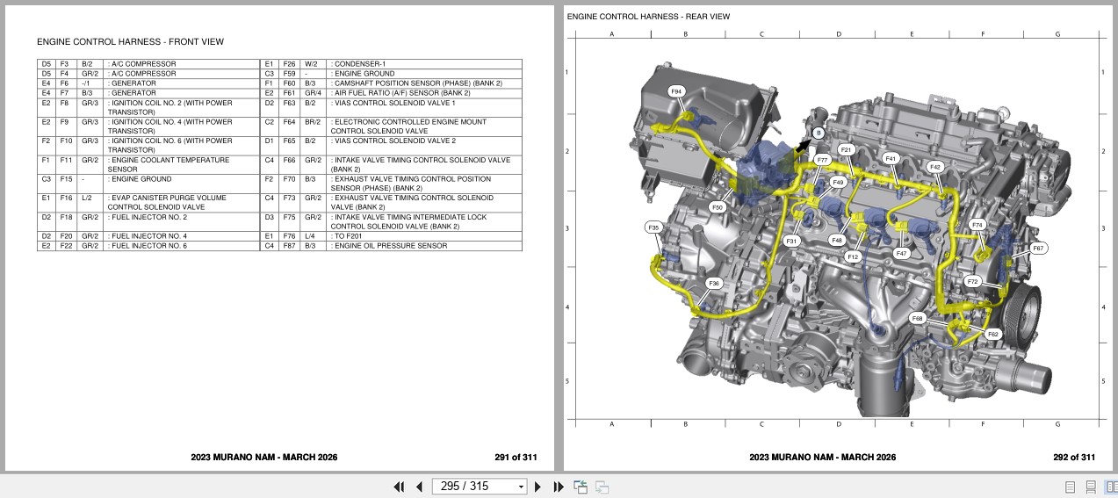This screenshot has width=1118, height=498.
Task: Select the F36 connector callout
Action: [x=714, y=284]
